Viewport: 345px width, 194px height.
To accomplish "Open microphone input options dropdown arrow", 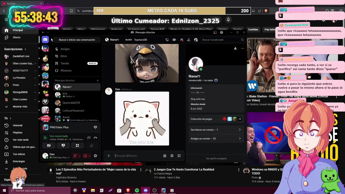I will [x=80, y=156].
